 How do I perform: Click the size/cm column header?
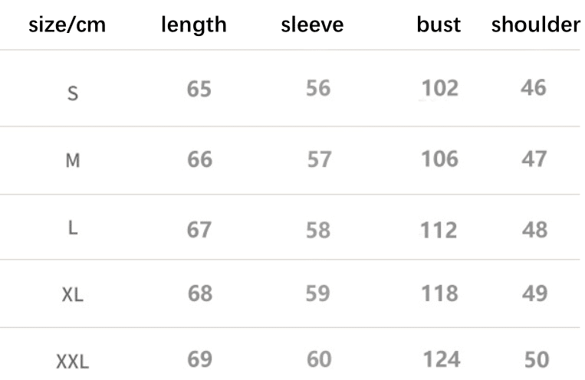pyautogui.click(x=67, y=25)
